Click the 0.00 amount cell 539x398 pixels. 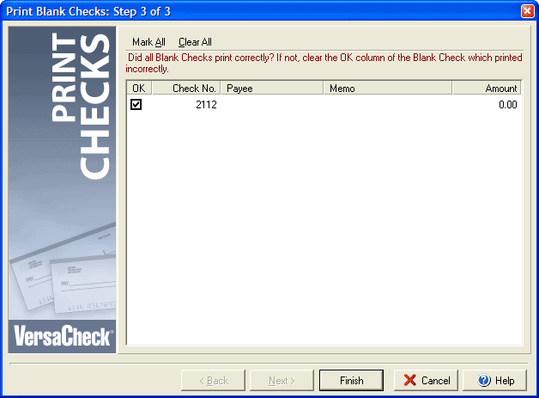(508, 105)
